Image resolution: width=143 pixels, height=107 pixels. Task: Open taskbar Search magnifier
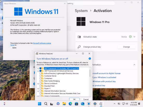coord(46,104)
